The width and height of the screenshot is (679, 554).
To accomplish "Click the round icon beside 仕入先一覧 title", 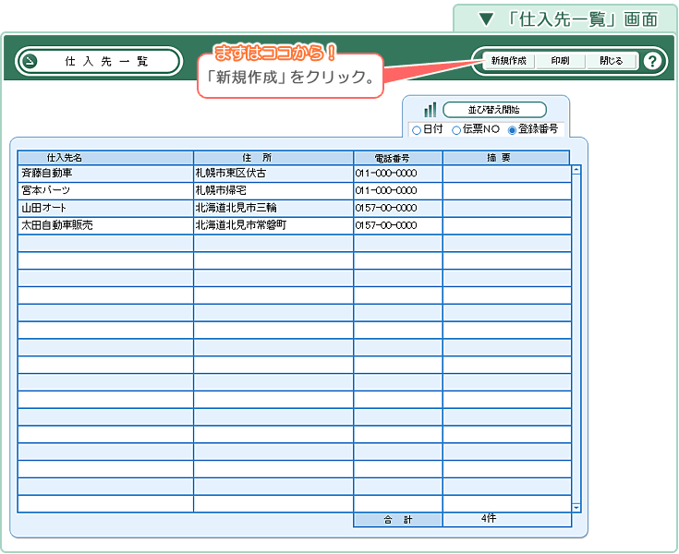I will tap(30, 61).
